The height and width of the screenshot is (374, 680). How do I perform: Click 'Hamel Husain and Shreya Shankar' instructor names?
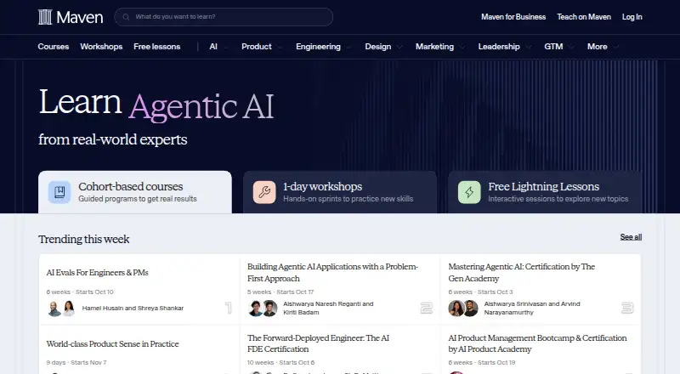click(x=133, y=308)
